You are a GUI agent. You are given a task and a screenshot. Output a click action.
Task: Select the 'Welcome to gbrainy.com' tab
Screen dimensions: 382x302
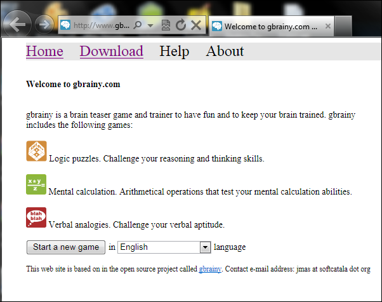tap(272, 26)
